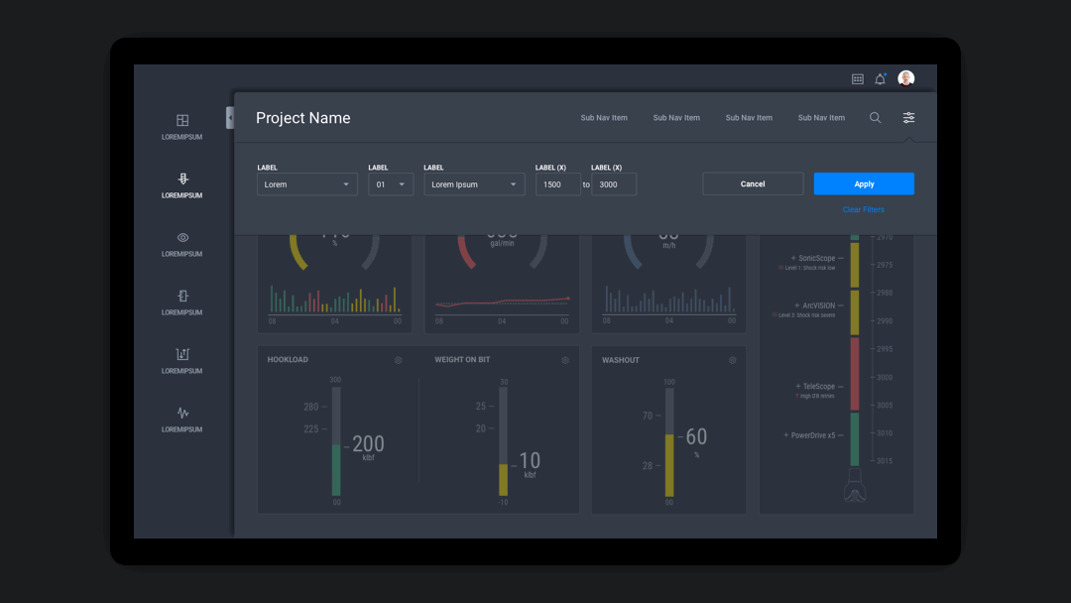The width and height of the screenshot is (1071, 603).
Task: Click the range start field 1500
Action: 558,184
